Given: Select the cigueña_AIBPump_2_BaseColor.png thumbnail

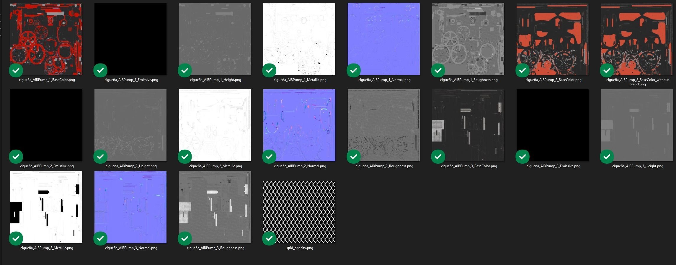Looking at the screenshot, I should (552, 39).
